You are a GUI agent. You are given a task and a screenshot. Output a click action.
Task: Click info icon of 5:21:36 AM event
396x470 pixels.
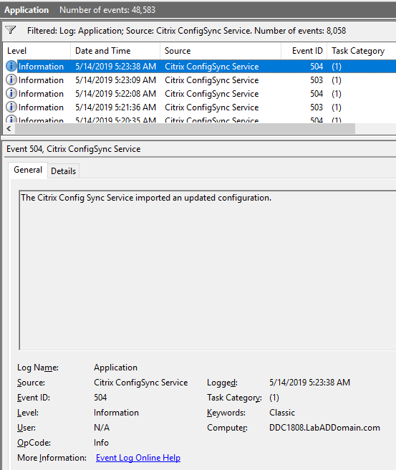[x=11, y=107]
